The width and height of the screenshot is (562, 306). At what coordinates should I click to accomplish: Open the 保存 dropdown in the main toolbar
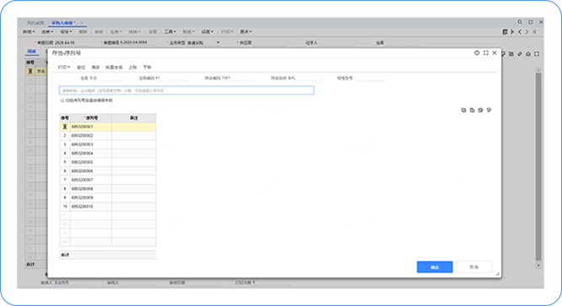pos(67,32)
